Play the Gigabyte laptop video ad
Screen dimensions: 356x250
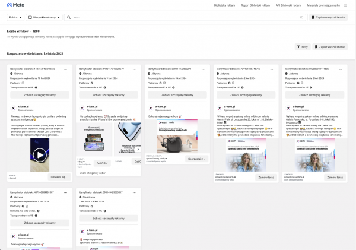coord(39,156)
